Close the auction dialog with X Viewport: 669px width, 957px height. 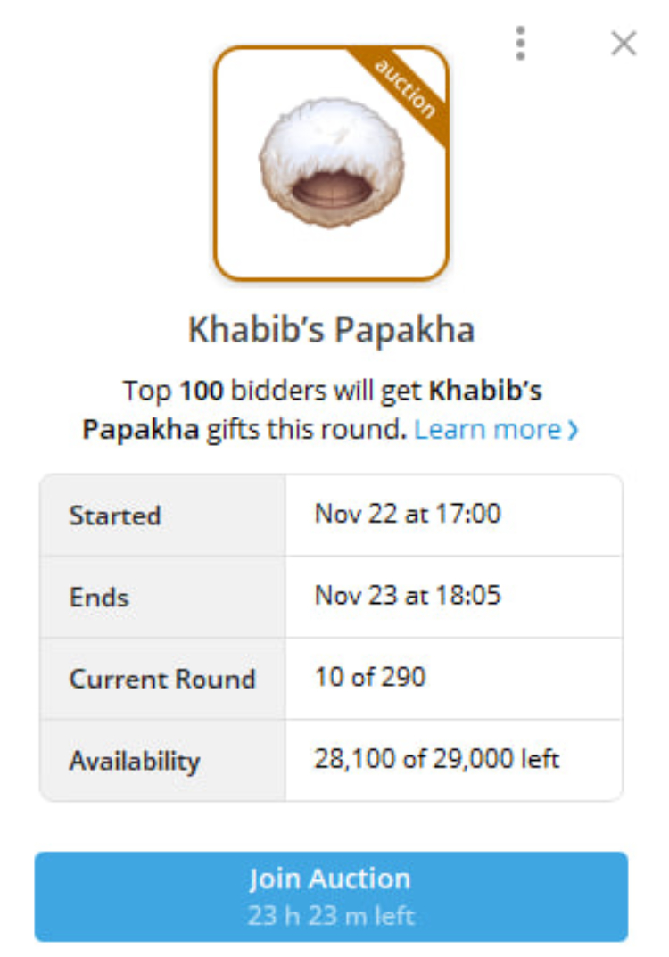pyautogui.click(x=624, y=43)
